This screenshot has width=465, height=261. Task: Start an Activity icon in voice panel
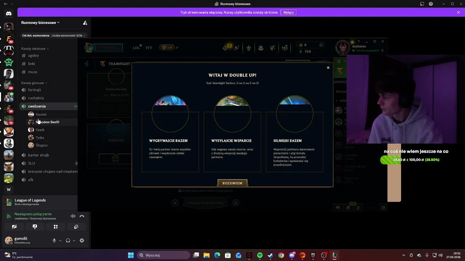56,227
